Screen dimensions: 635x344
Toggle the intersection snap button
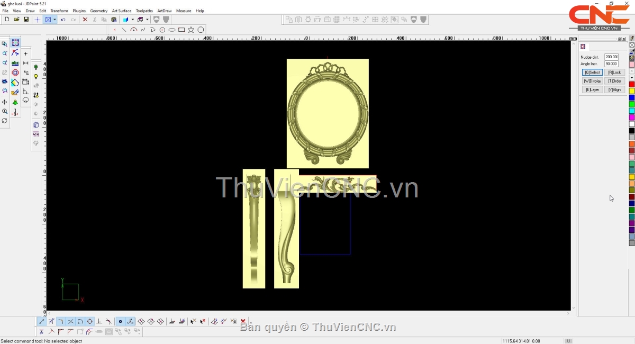(x=70, y=322)
